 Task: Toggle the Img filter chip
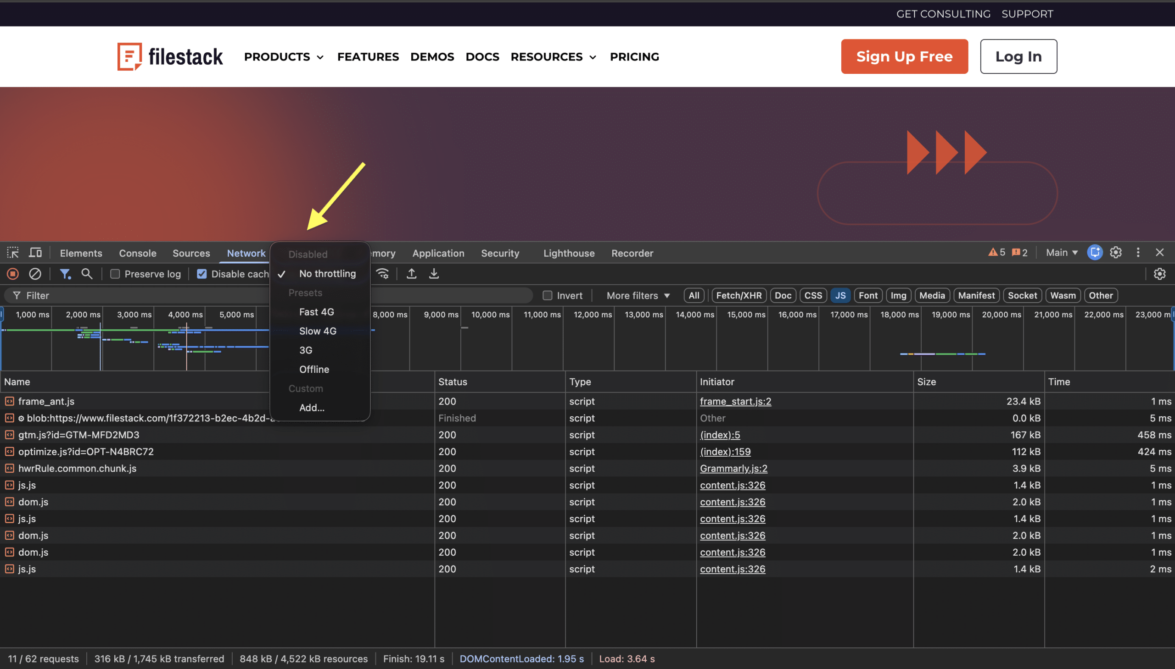pyautogui.click(x=898, y=295)
